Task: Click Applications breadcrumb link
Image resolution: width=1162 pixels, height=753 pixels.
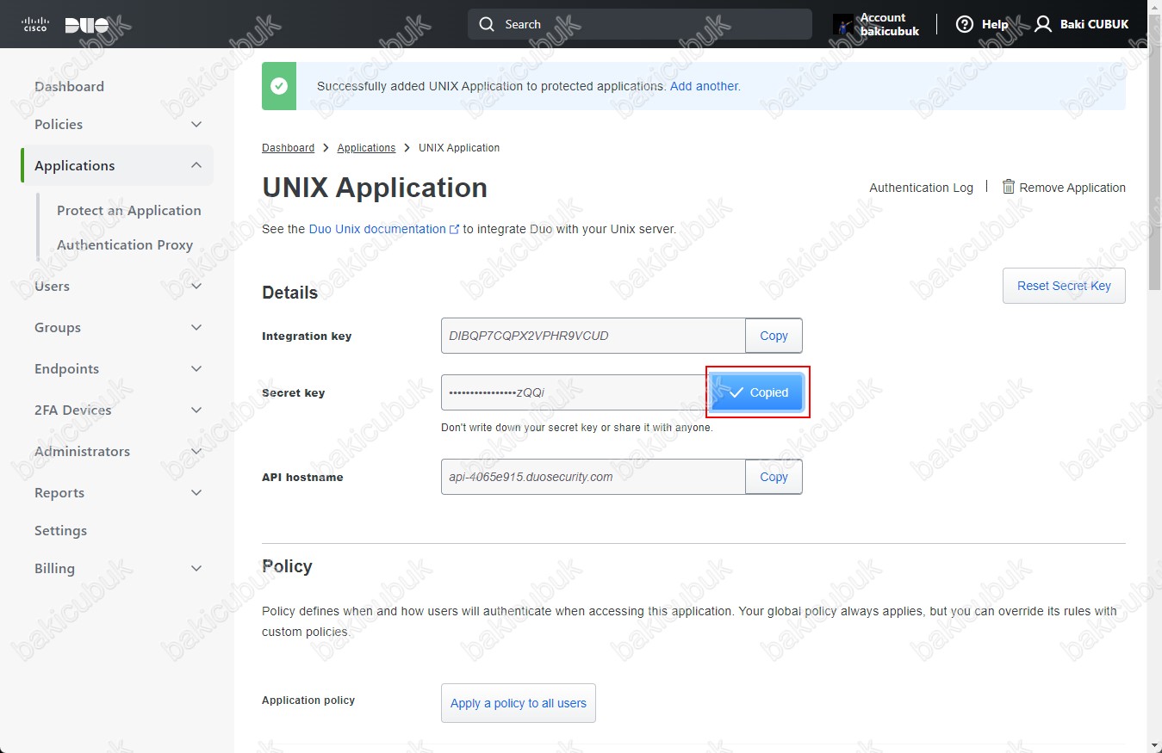Action: pos(366,148)
